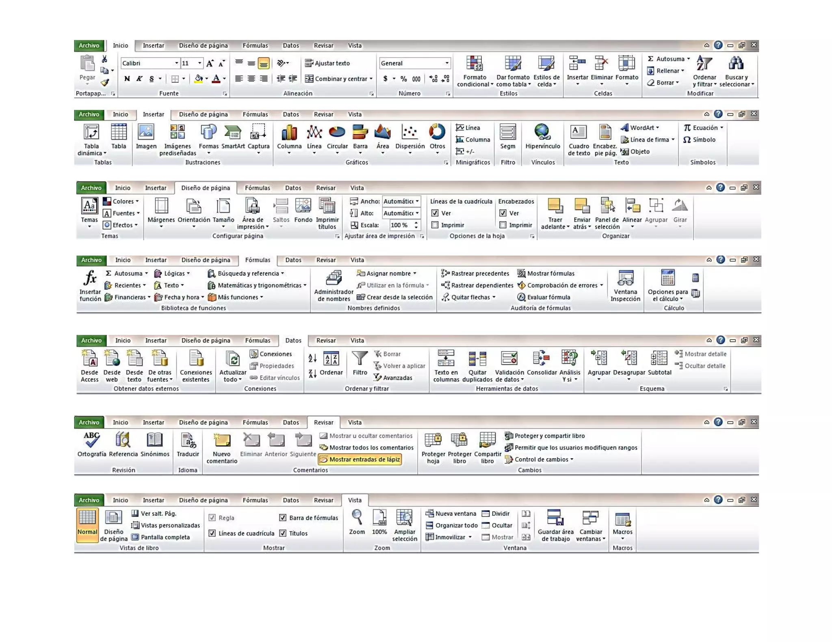Toggle Encabezados Ver checkbox
Viewport: 832px width, 642px height.
point(503,213)
